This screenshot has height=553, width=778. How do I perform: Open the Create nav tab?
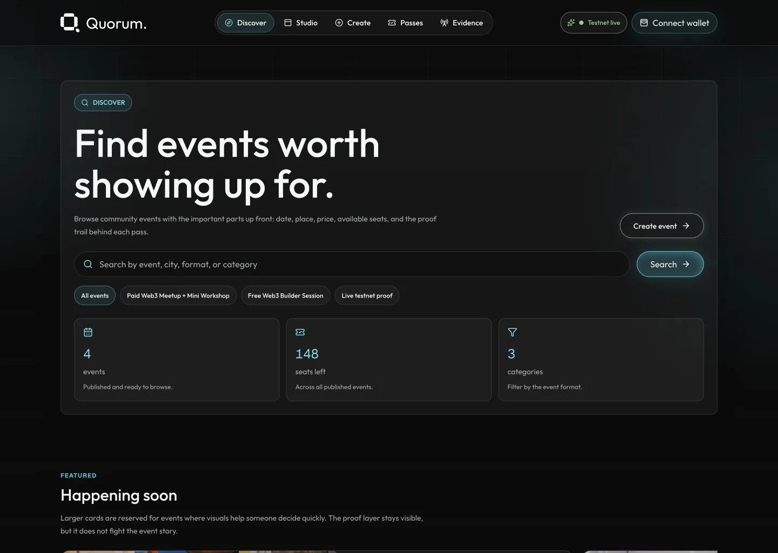[x=353, y=23]
